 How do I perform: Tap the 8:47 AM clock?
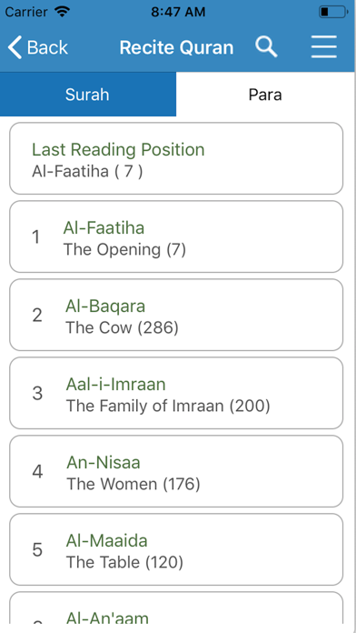pyautogui.click(x=178, y=12)
